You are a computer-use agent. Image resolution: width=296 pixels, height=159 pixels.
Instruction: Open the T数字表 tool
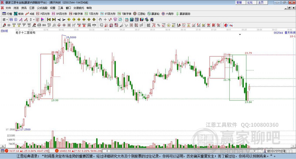tap(124, 14)
